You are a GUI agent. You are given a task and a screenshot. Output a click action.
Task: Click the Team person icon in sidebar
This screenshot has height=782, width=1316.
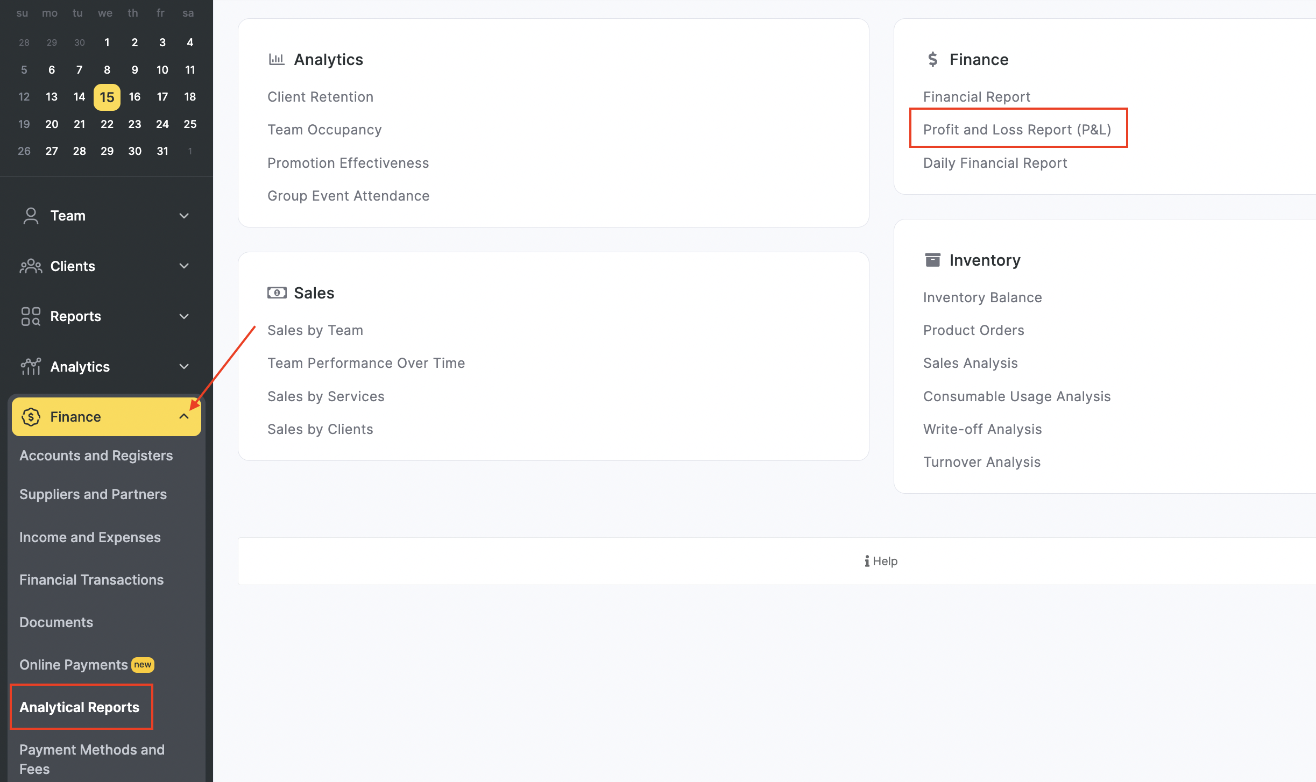tap(31, 216)
